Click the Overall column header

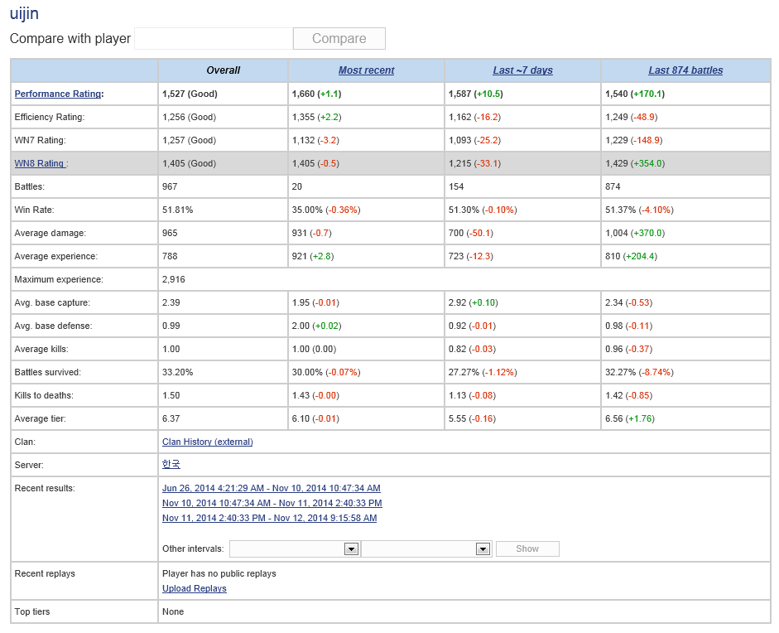[x=223, y=70]
